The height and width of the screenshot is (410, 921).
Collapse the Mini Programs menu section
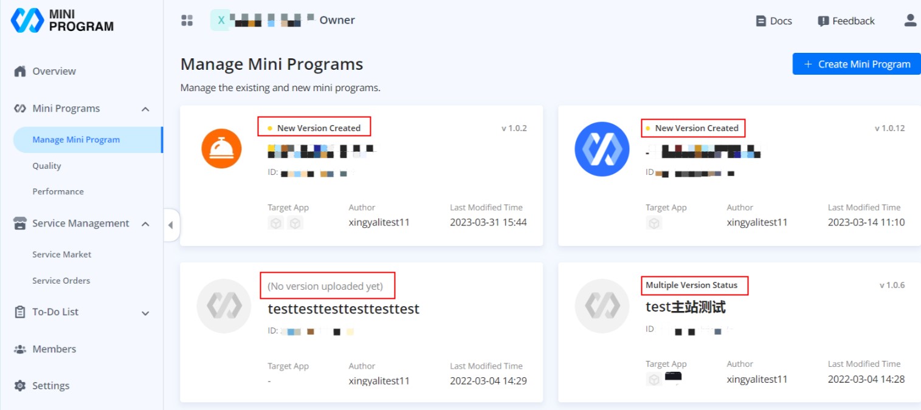145,109
